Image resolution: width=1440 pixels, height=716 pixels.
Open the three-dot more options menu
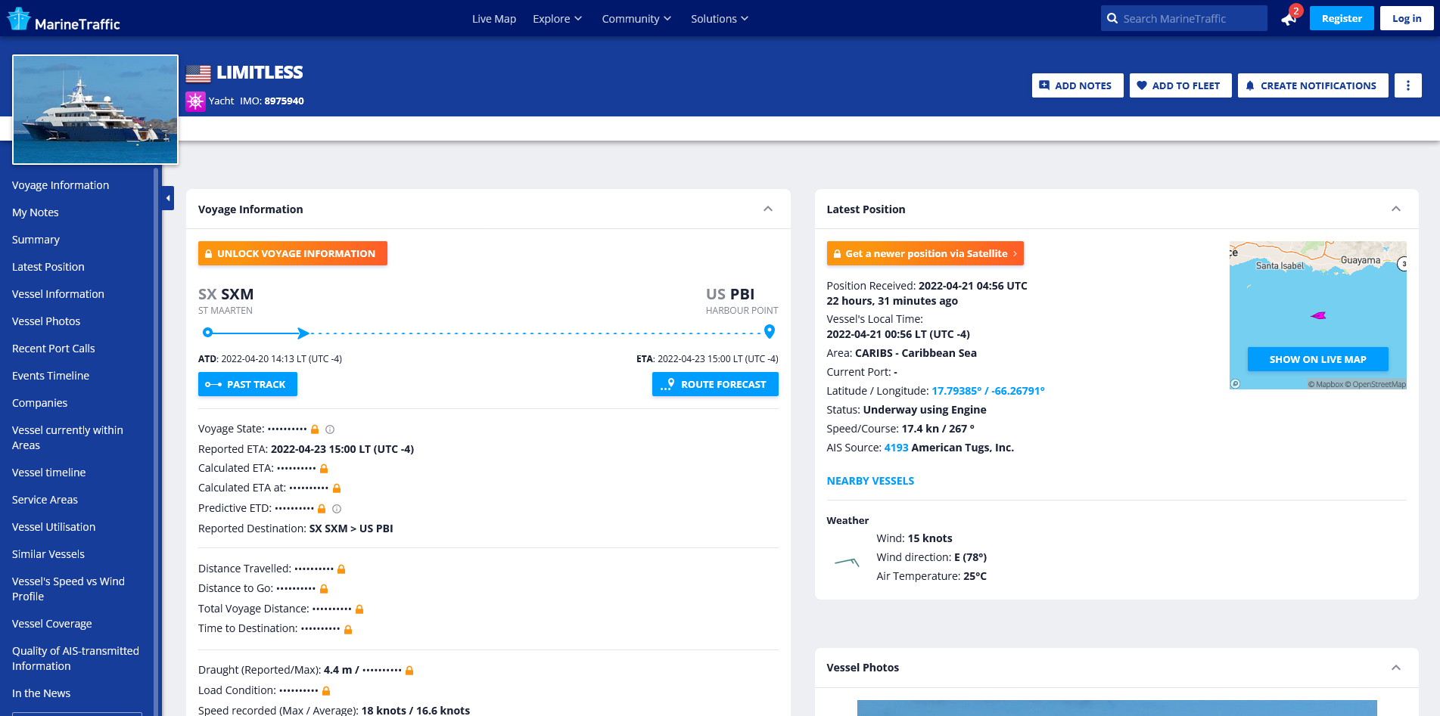[1408, 85]
